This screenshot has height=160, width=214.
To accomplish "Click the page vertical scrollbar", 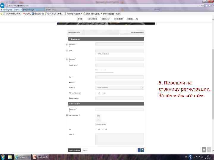I will pos(213,84).
